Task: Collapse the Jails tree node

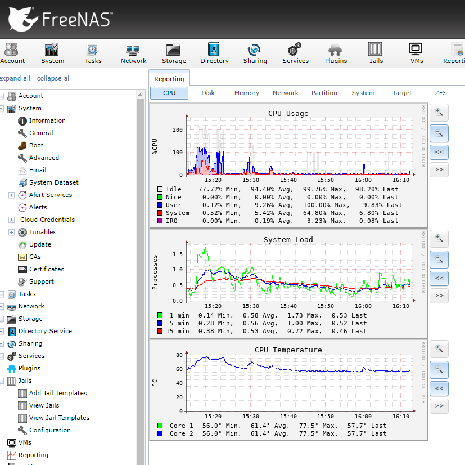Action: (2, 381)
